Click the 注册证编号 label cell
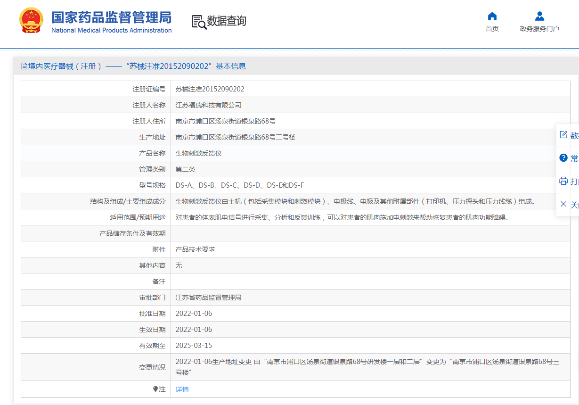Viewport: 579px width, 405px height. (96, 89)
